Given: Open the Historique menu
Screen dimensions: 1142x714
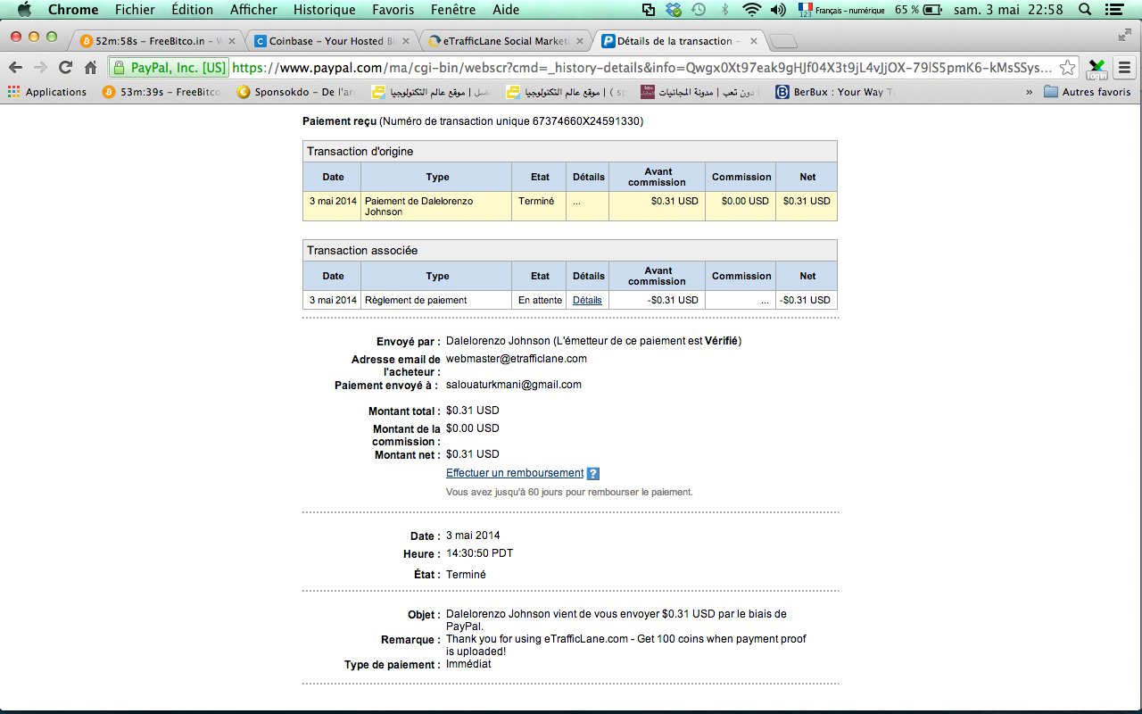Looking at the screenshot, I should pyautogui.click(x=324, y=10).
